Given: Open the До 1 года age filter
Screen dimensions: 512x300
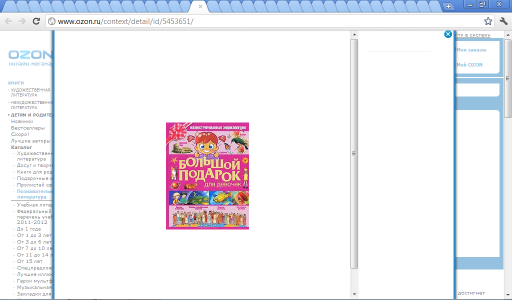Looking at the screenshot, I should click(29, 229).
